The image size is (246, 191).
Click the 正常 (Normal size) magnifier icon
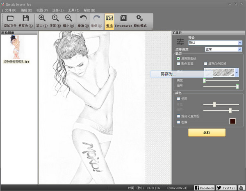pos(55,18)
